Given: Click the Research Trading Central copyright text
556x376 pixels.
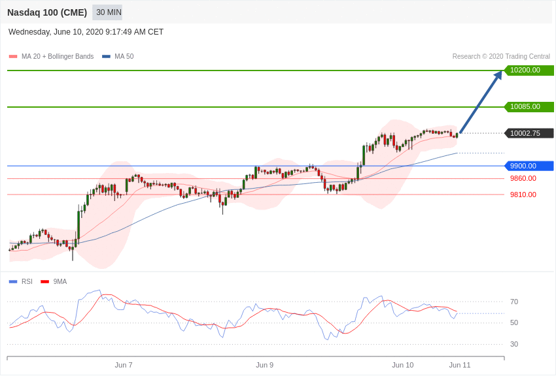Looking at the screenshot, I should click(501, 57).
